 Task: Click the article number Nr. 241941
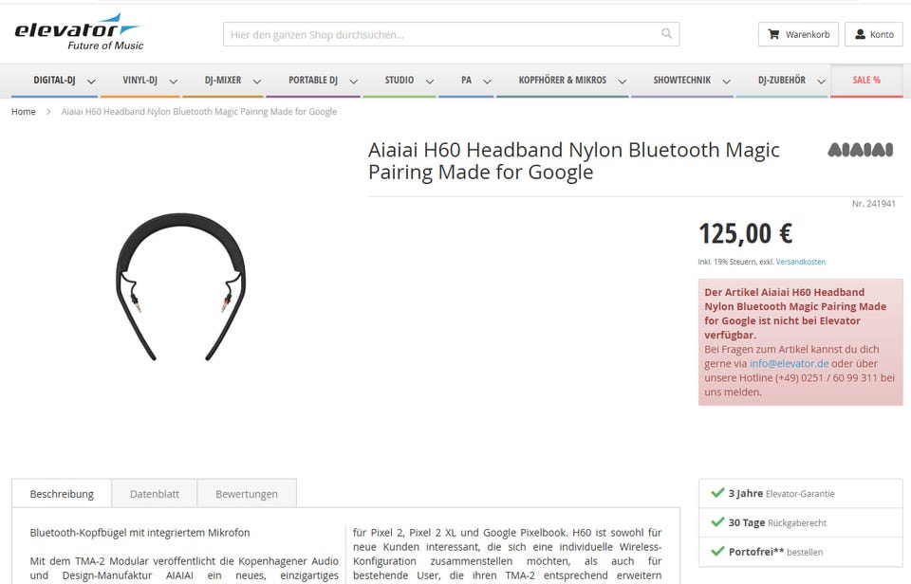[x=873, y=204]
